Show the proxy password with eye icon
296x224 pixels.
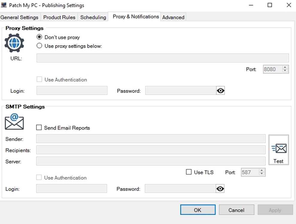point(220,90)
